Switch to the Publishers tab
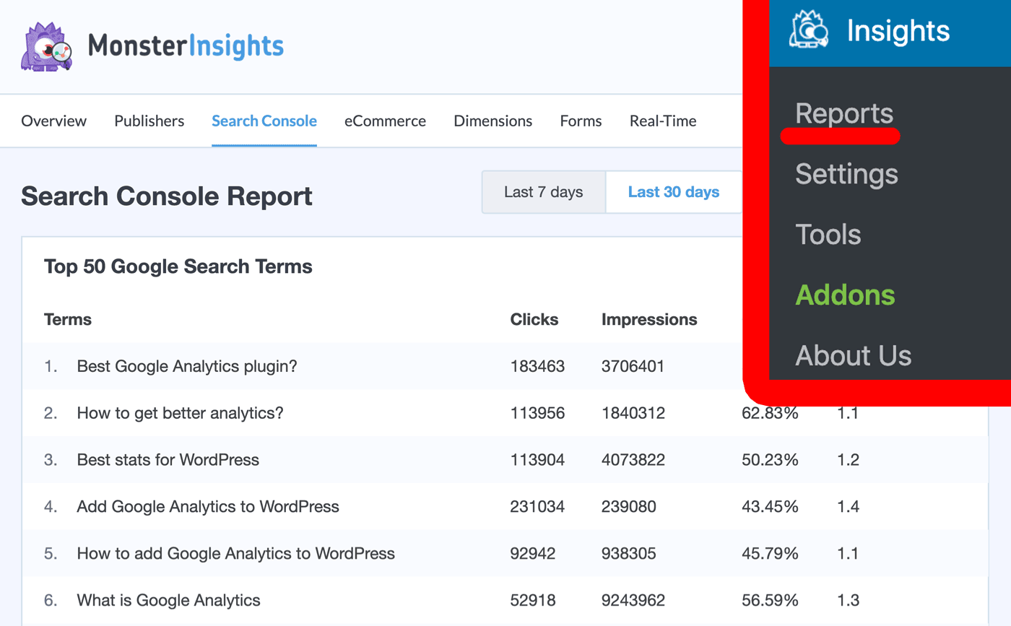 pyautogui.click(x=149, y=121)
